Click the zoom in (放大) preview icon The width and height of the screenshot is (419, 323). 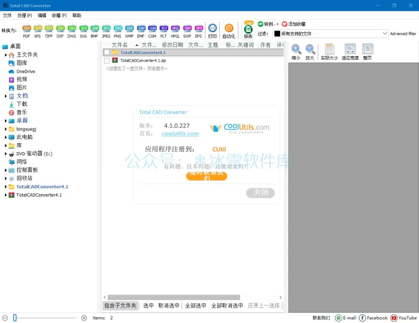click(310, 52)
